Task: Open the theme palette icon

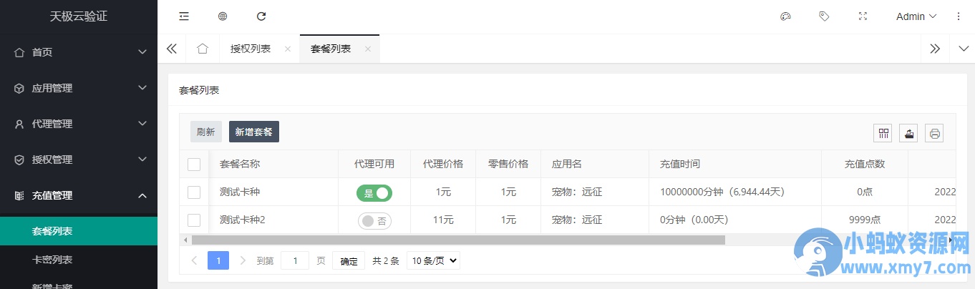Action: tap(785, 16)
